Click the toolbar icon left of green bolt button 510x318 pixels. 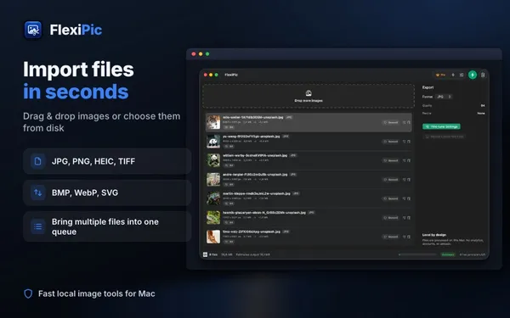point(462,75)
